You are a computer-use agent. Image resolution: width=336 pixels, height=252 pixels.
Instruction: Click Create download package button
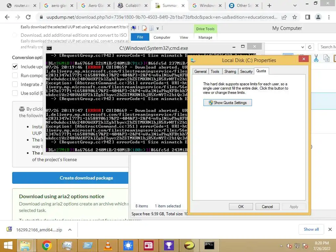click(70, 178)
